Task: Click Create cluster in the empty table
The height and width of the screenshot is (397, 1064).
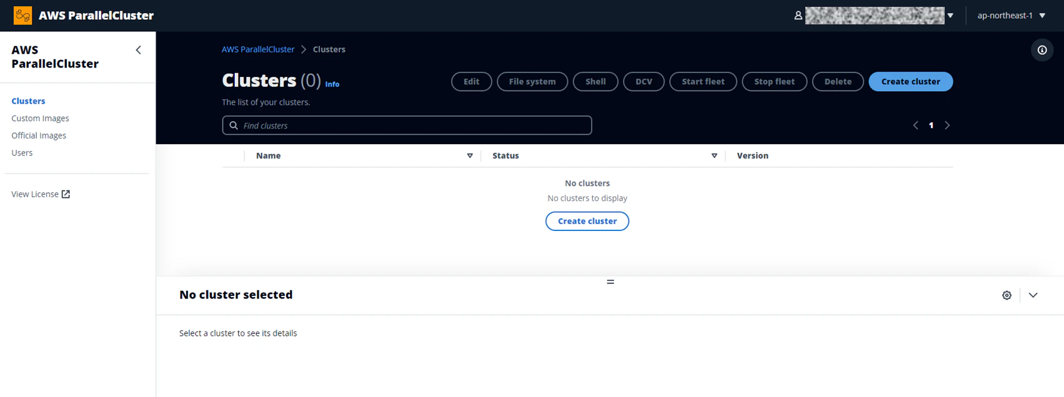Action: coord(587,221)
